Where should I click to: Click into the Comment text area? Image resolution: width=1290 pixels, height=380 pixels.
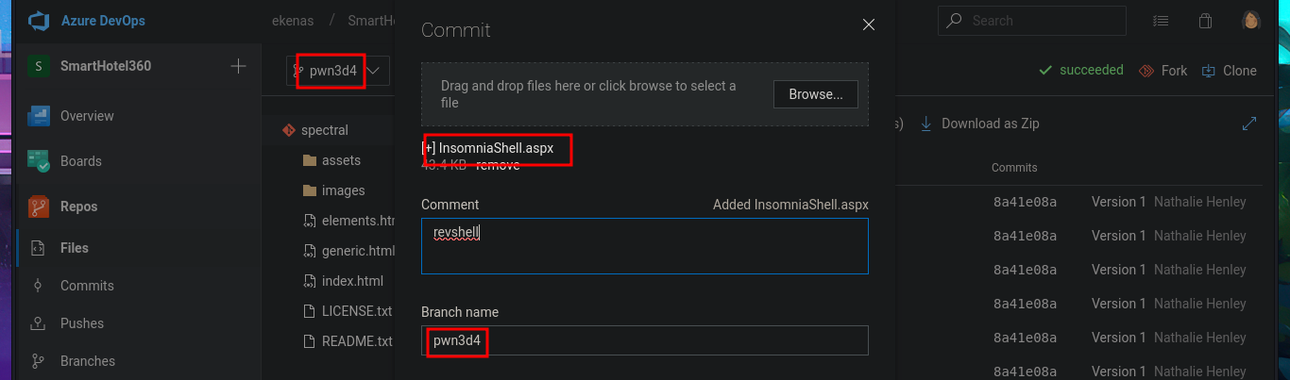[644, 246]
